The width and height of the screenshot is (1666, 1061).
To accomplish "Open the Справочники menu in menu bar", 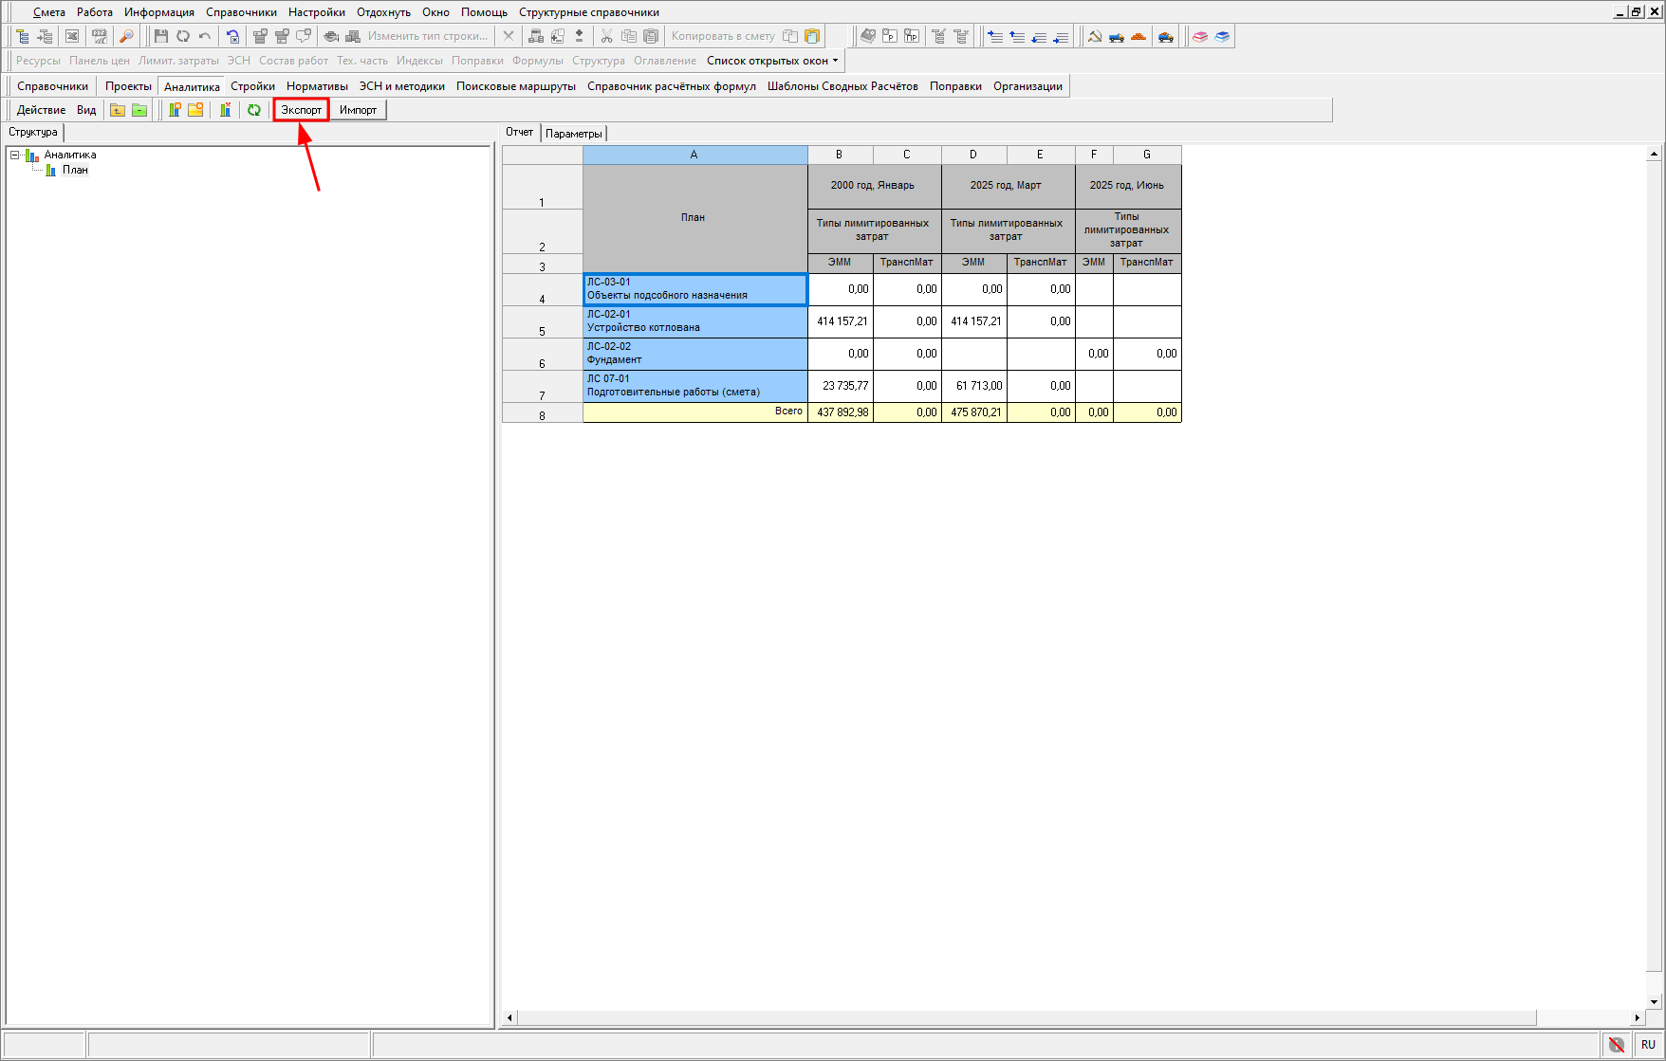I will [x=241, y=12].
